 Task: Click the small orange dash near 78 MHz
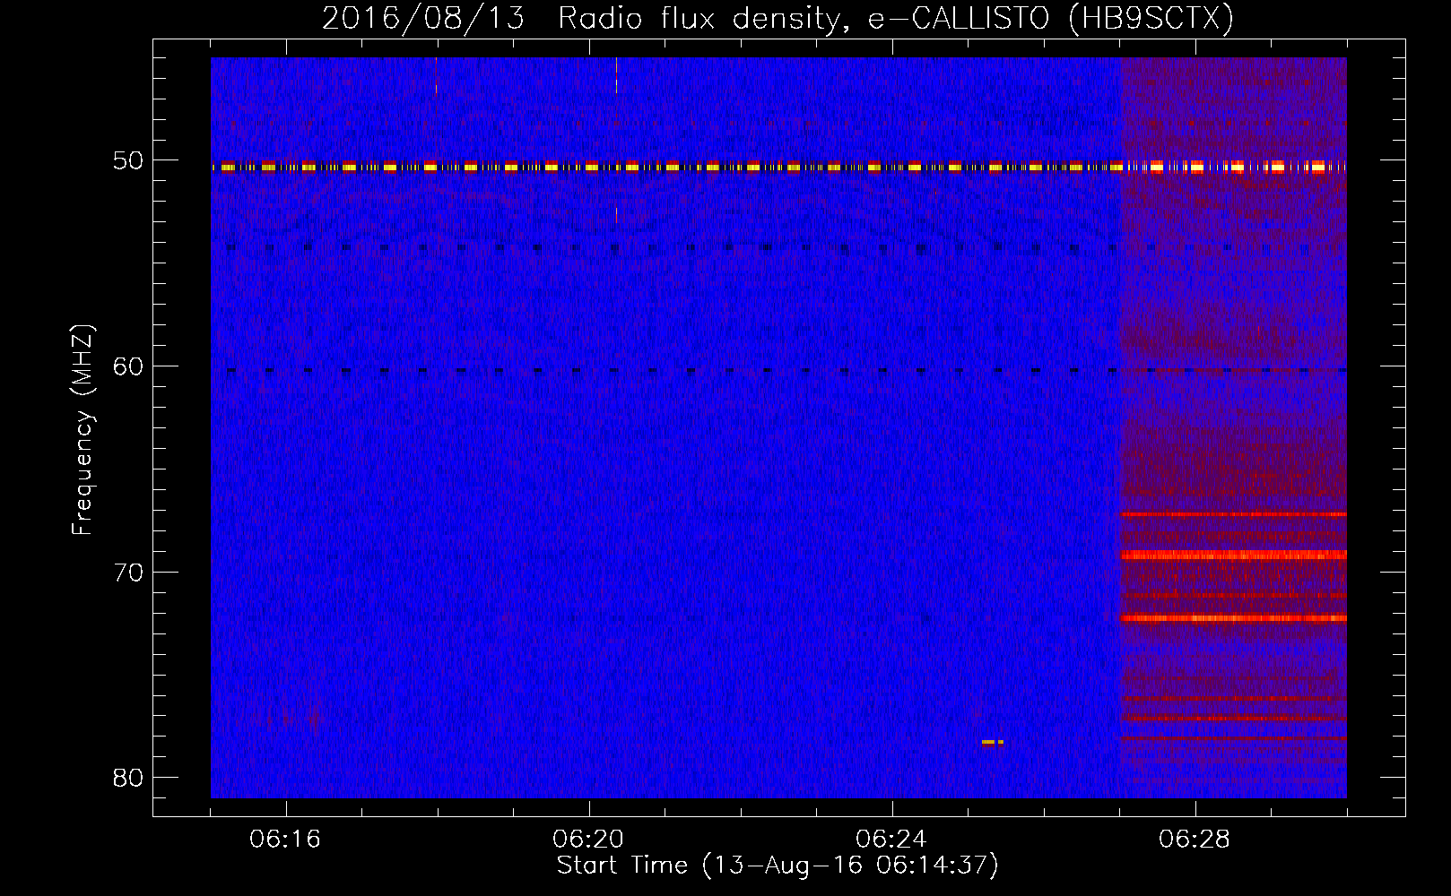992,742
